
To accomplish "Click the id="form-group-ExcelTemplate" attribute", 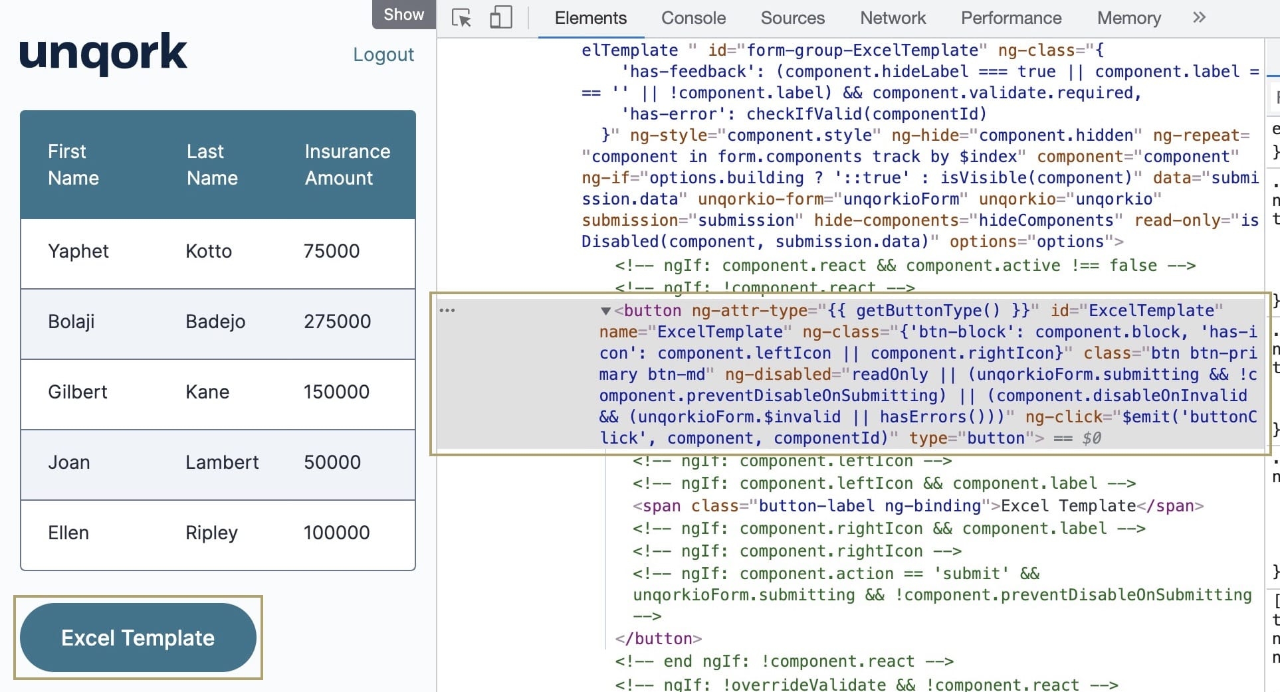I will point(847,50).
